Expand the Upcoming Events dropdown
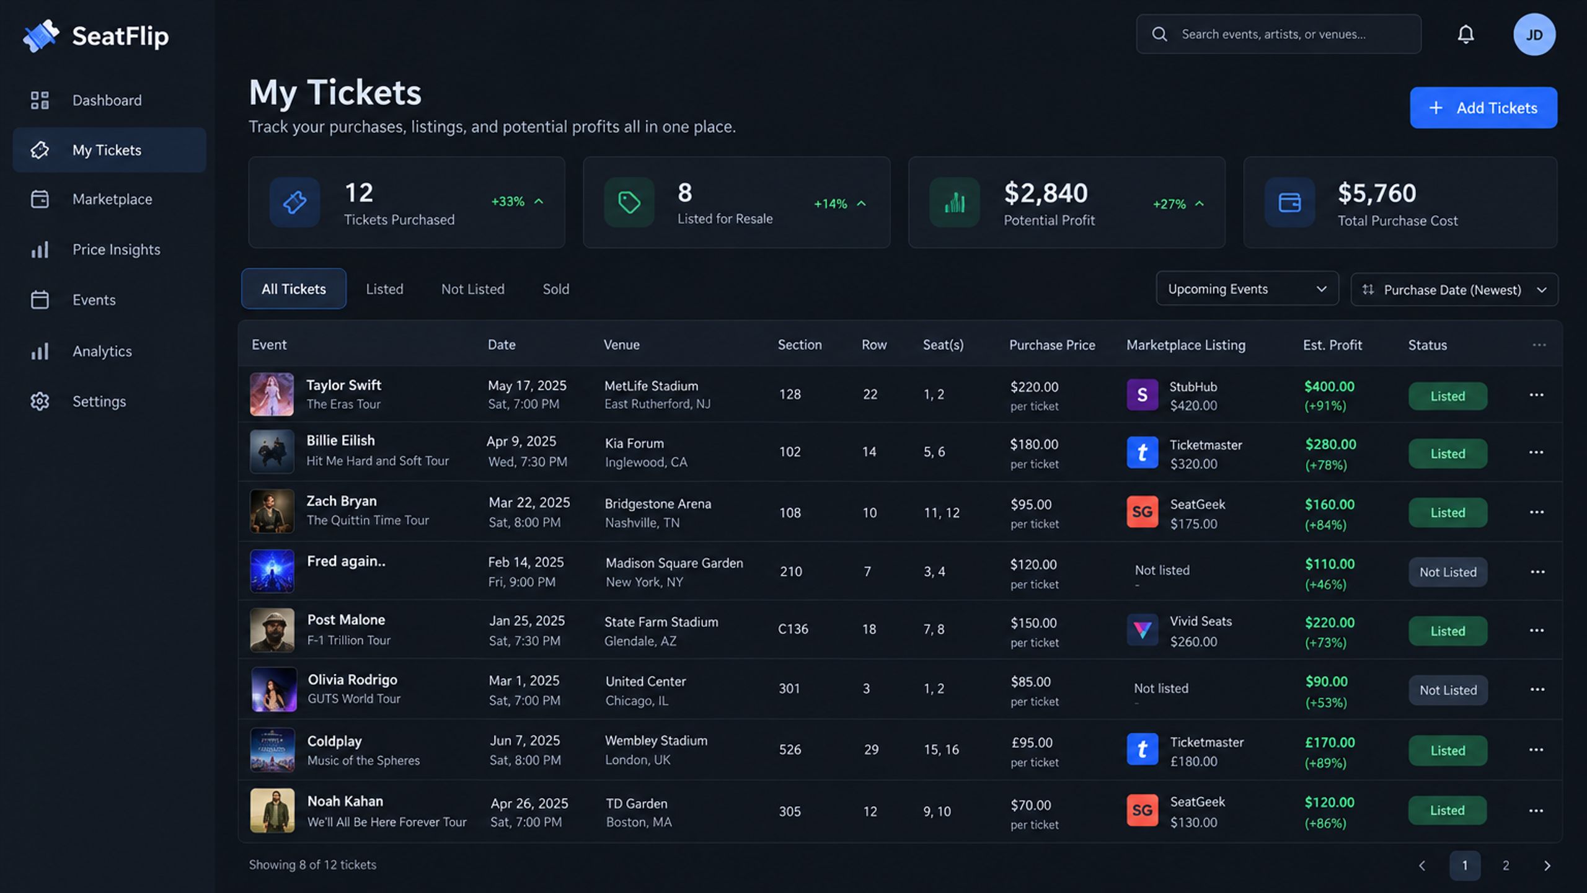The image size is (1587, 893). (1247, 289)
